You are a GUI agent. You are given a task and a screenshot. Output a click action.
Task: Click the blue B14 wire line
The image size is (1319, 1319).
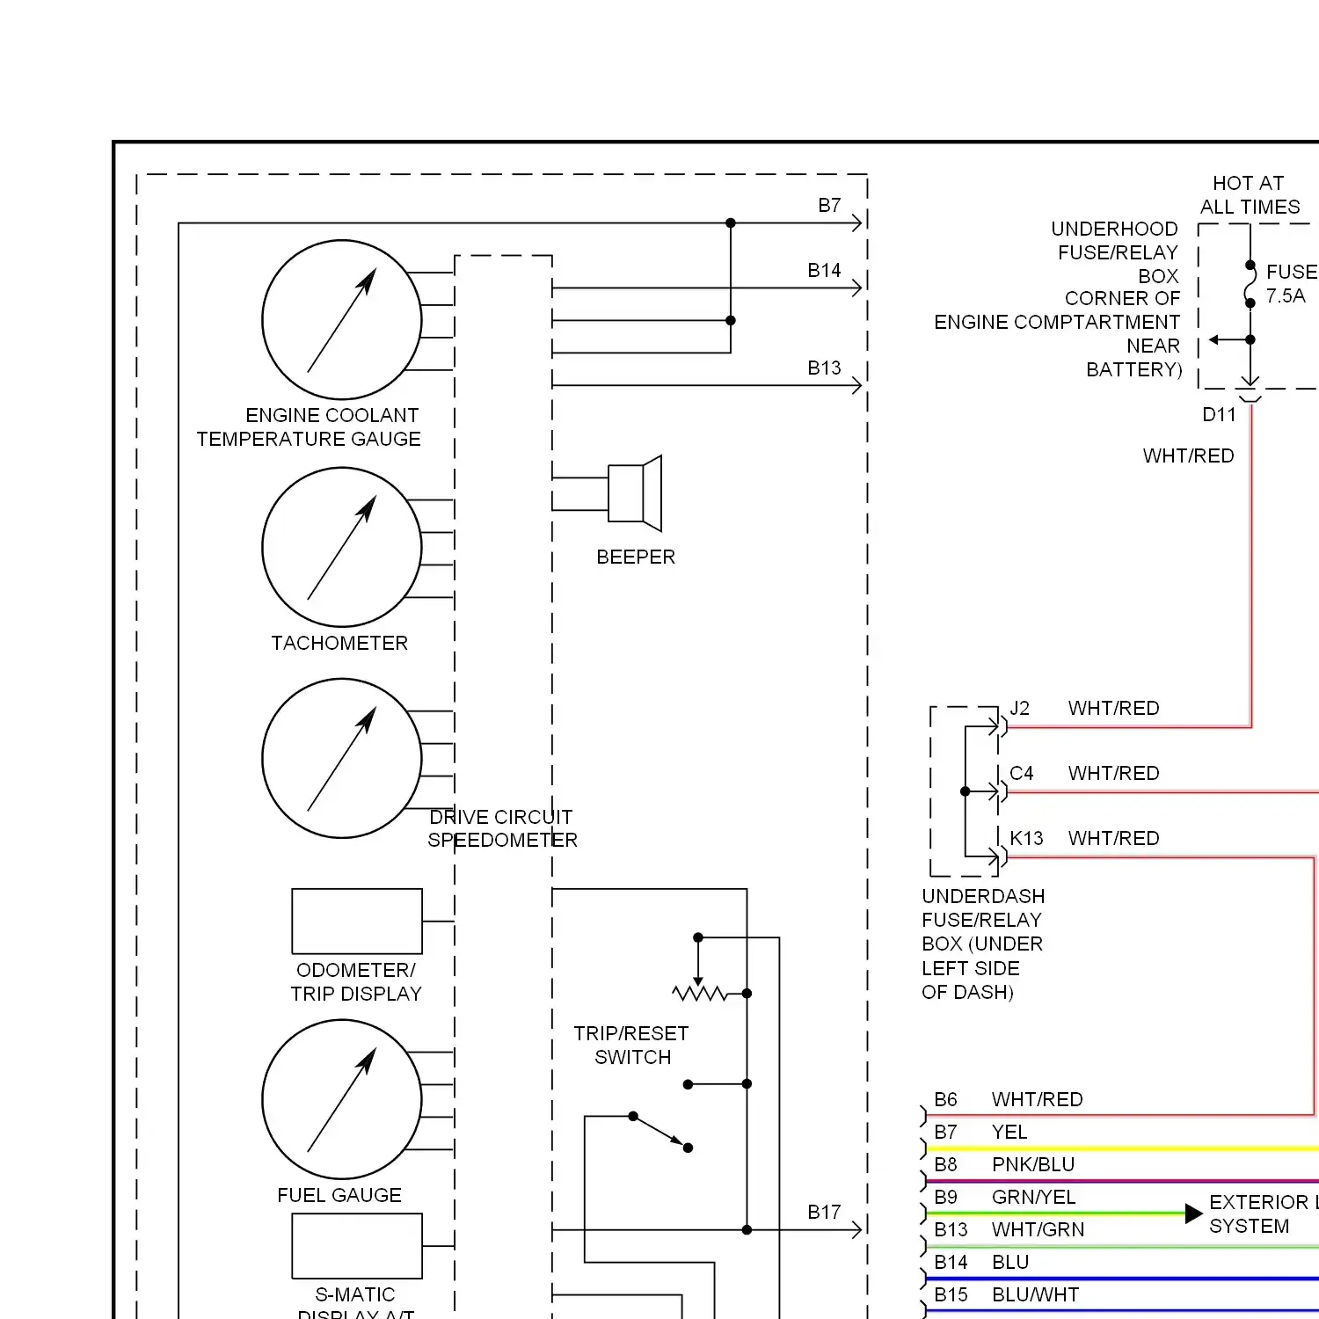1122,1279
